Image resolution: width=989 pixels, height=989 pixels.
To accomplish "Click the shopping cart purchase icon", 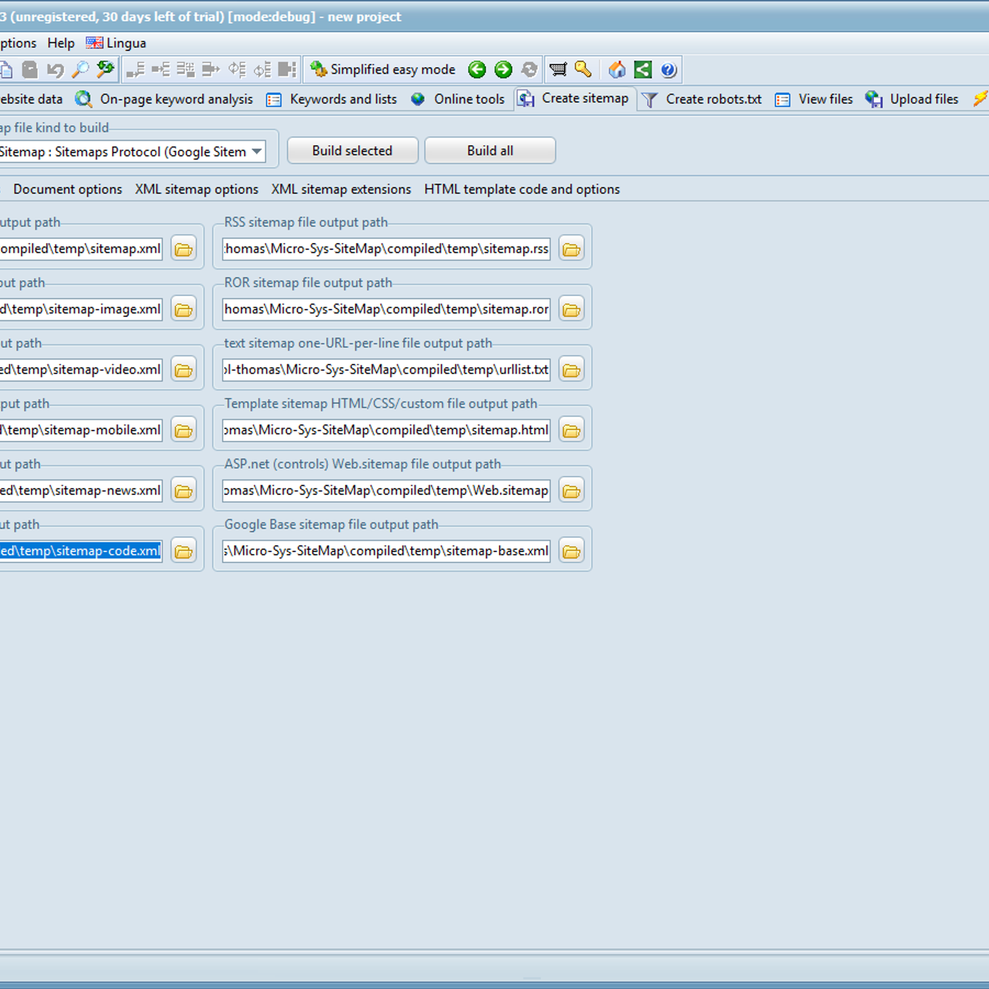I will click(558, 69).
